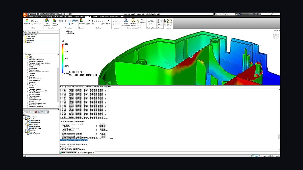Toggle the Logs button in status bar

(255, 156)
